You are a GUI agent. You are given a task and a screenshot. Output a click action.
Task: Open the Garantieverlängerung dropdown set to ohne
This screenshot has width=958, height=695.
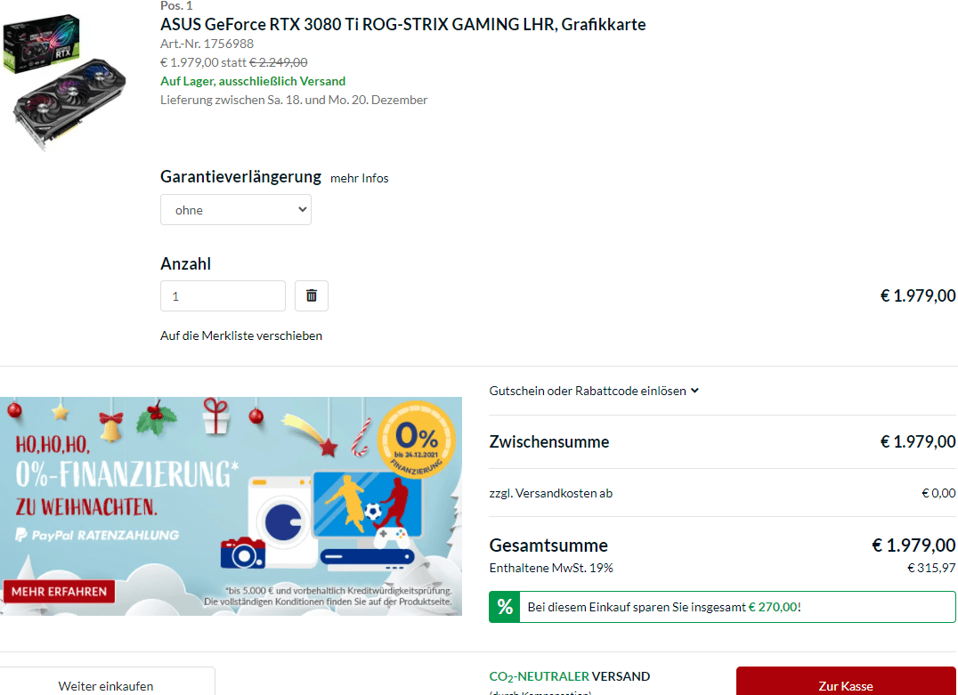point(236,209)
